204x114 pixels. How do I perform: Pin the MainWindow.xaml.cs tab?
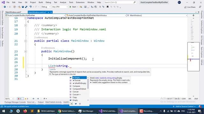48,12
